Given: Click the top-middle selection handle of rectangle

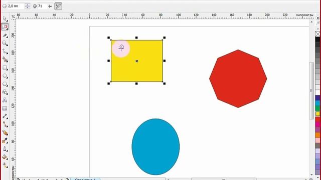Looking at the screenshot, I should (x=136, y=38).
